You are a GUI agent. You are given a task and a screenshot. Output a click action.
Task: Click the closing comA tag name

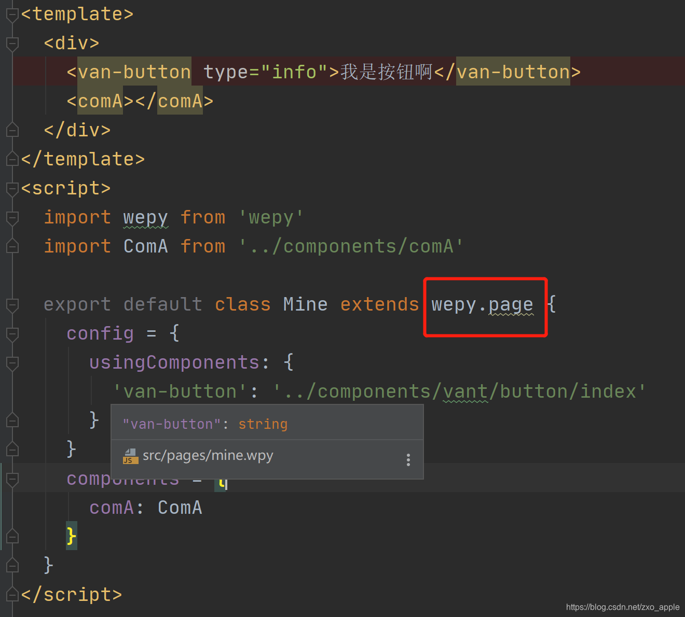coord(180,101)
